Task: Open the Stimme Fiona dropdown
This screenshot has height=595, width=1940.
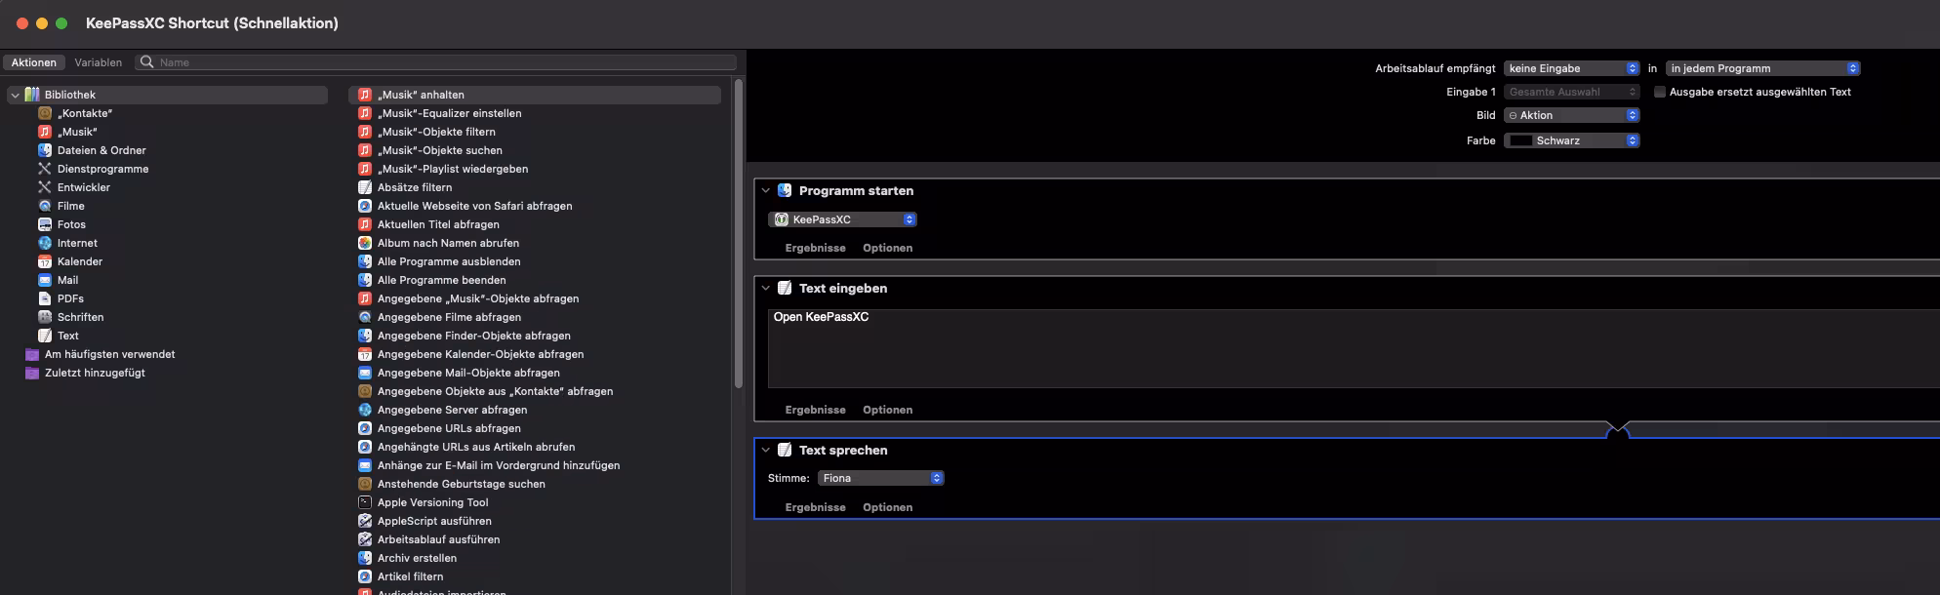Action: coord(881,478)
